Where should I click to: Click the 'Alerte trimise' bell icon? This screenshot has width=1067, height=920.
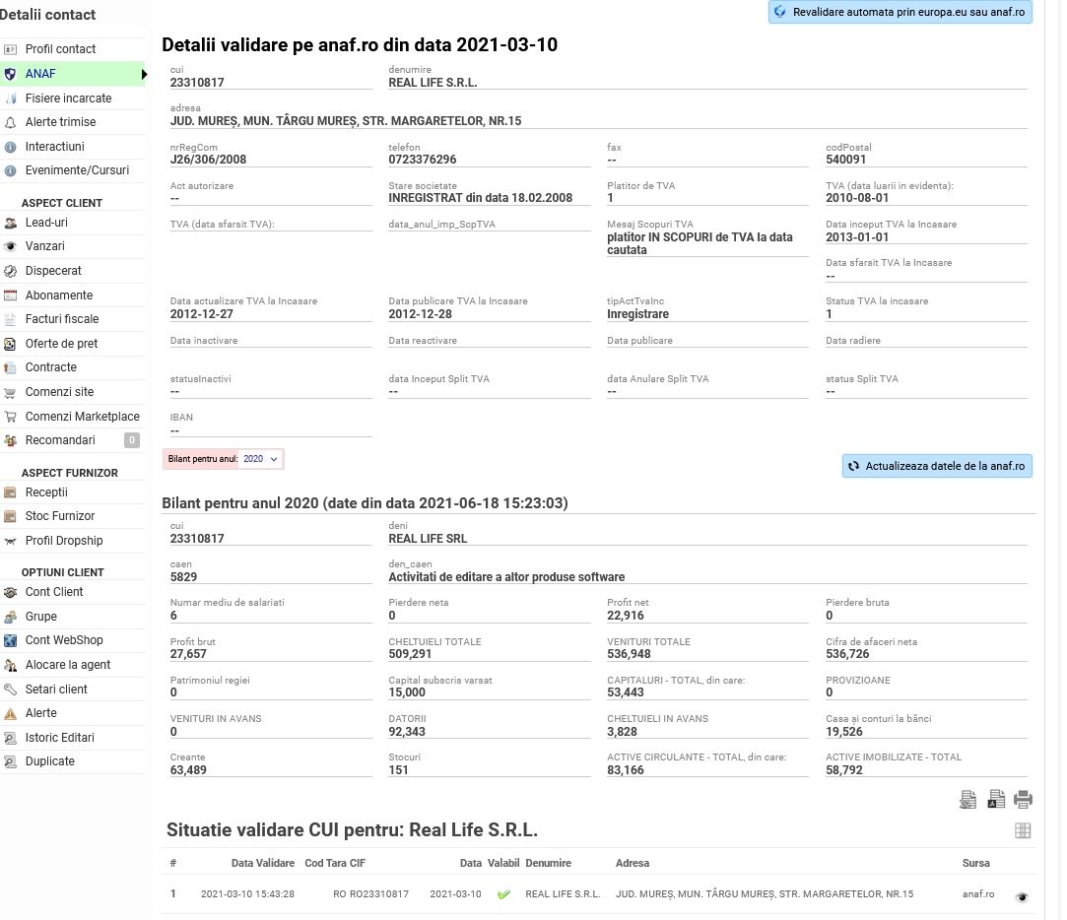(x=11, y=122)
